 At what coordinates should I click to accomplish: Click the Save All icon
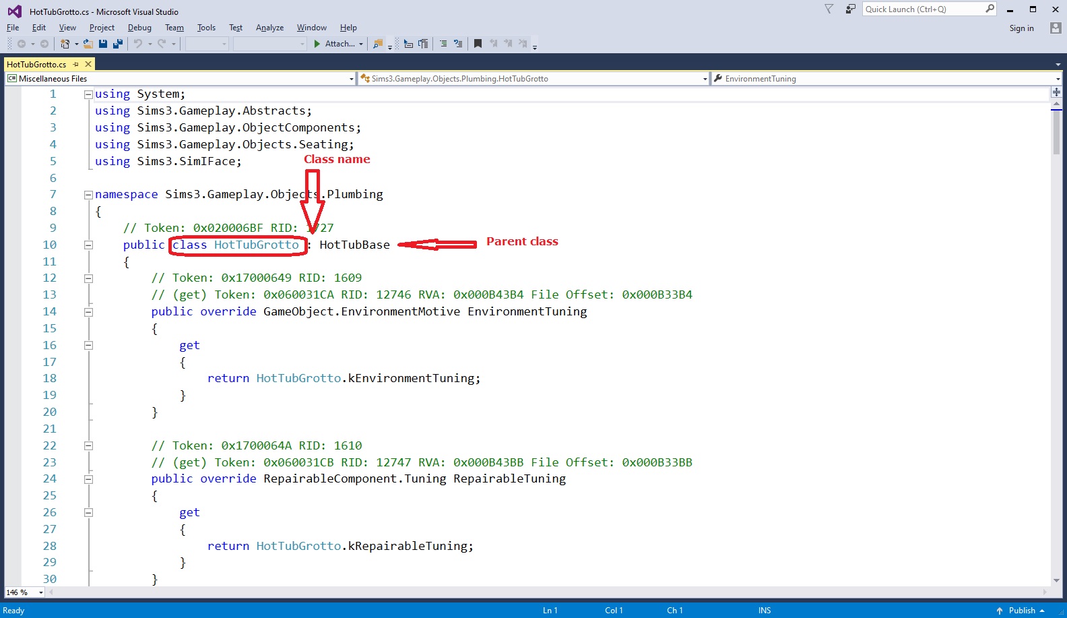[118, 44]
